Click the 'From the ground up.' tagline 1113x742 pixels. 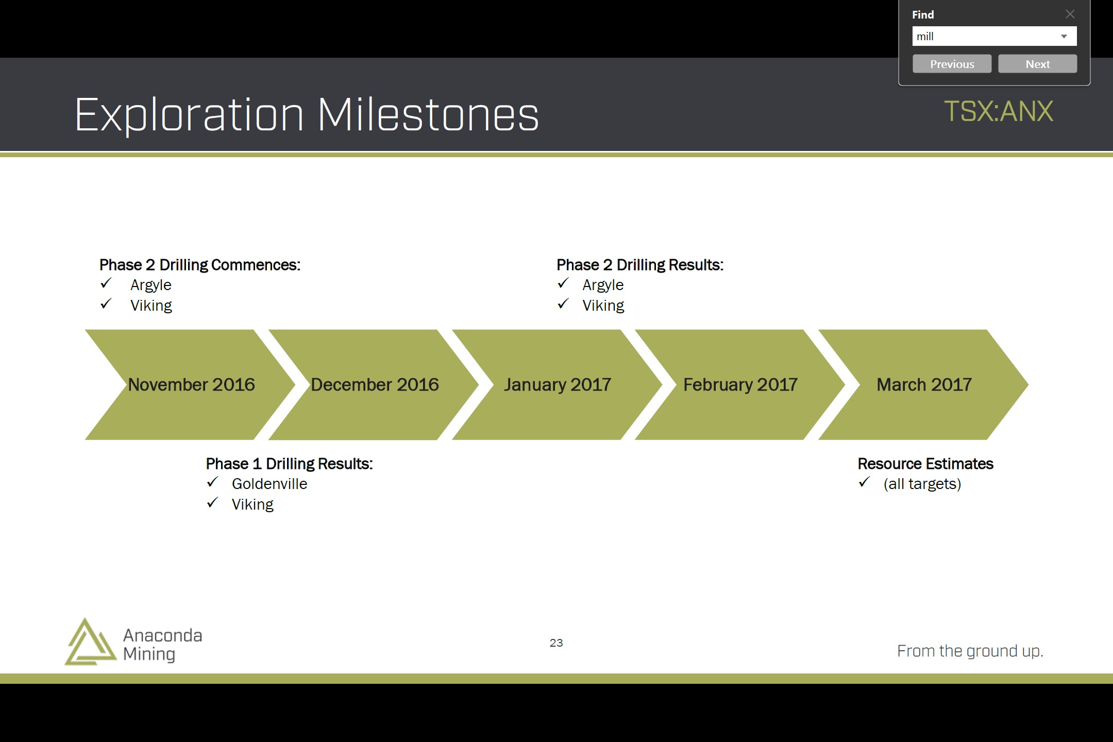tap(970, 651)
